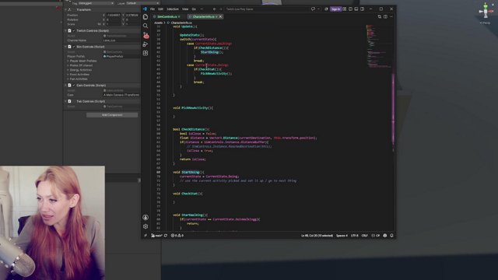This screenshot has width=498, height=280.
Task: Disable the Twitch Controls script checkbox
Action: click(x=74, y=31)
